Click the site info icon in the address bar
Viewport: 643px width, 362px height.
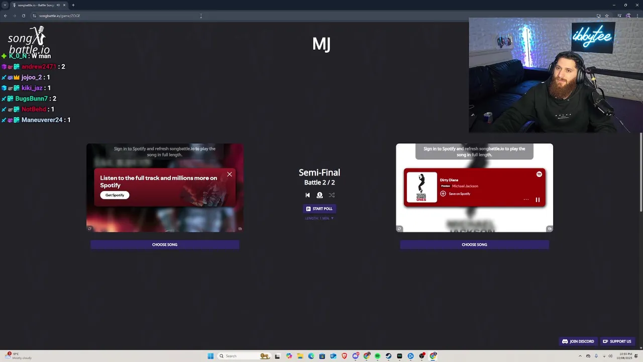point(34,16)
